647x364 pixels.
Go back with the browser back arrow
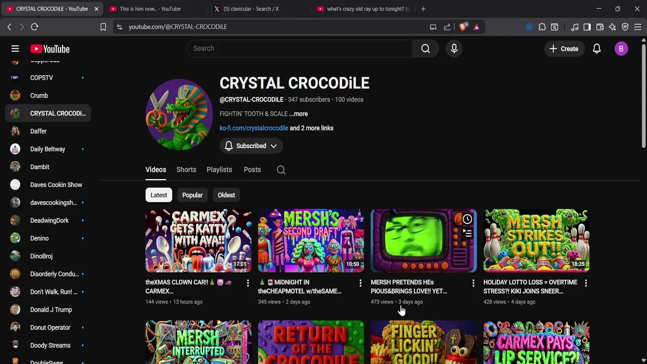click(x=9, y=27)
